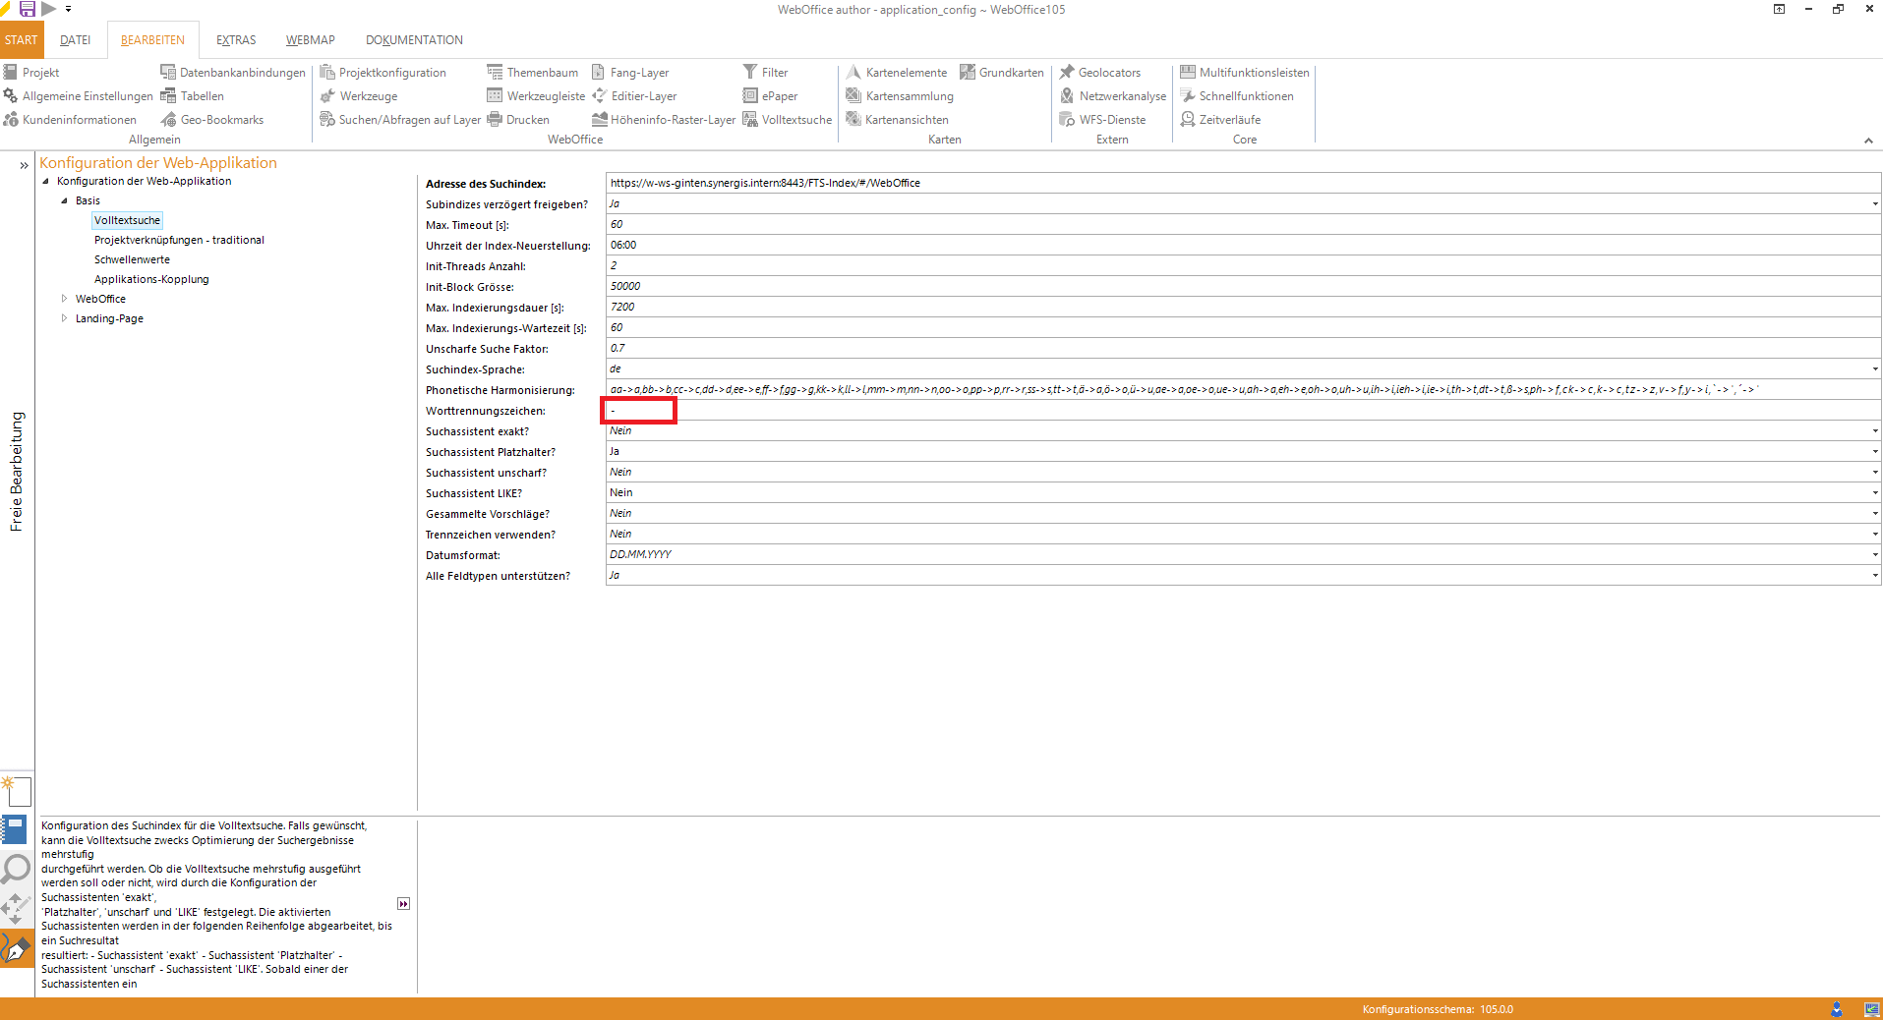
Task: Open the Datumsformat dropdown
Action: coord(1874,555)
